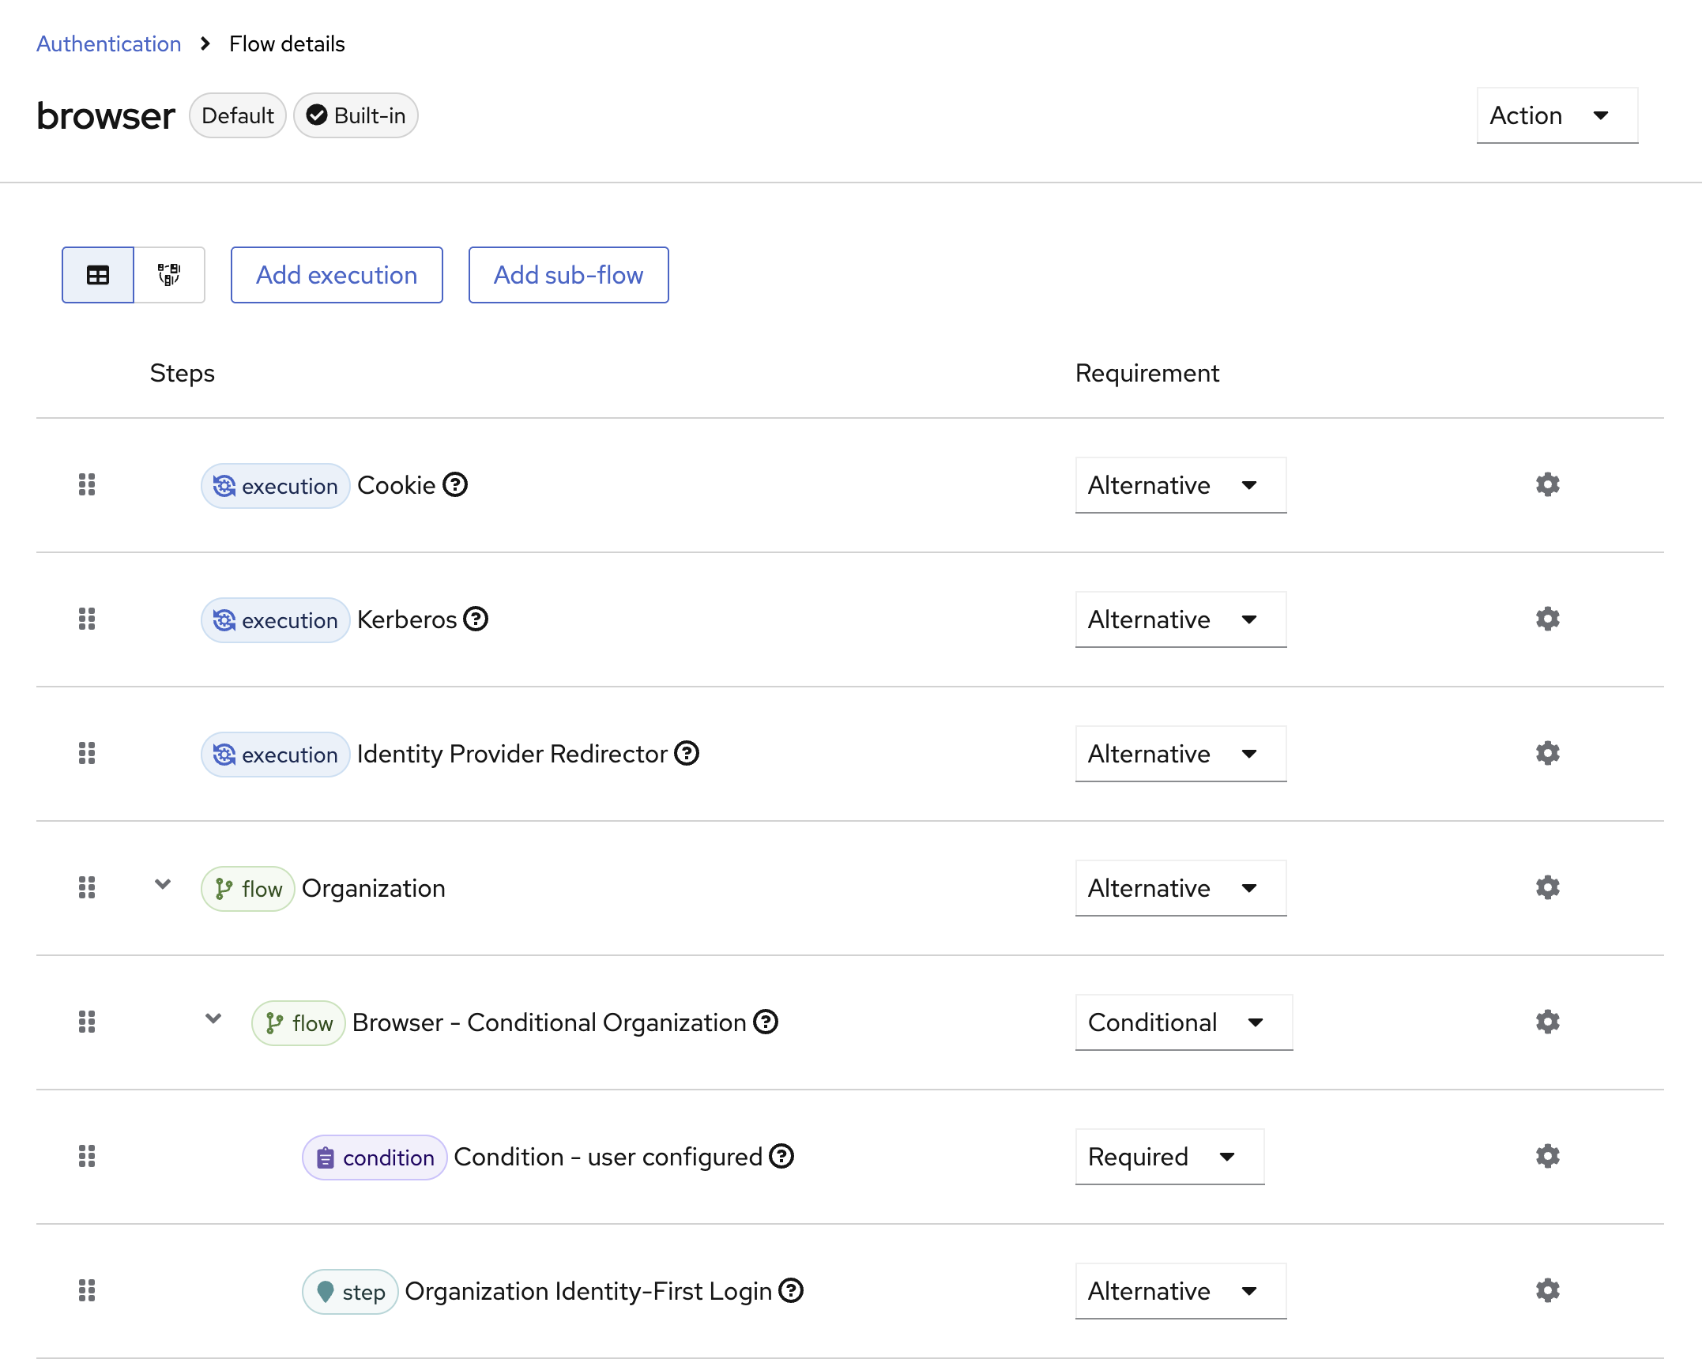Click the condition tag label
The width and height of the screenshot is (1702, 1359).
point(375,1158)
